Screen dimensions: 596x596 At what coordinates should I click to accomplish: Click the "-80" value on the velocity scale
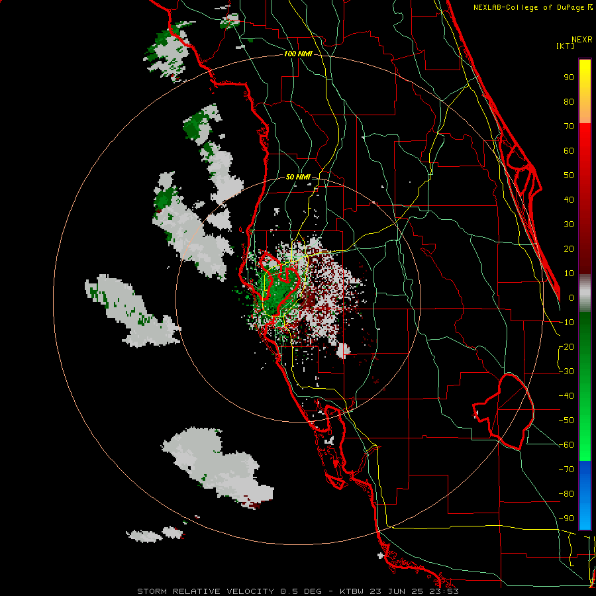tap(566, 494)
